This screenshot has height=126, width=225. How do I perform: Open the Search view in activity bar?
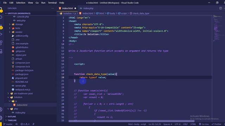coord(1,17)
